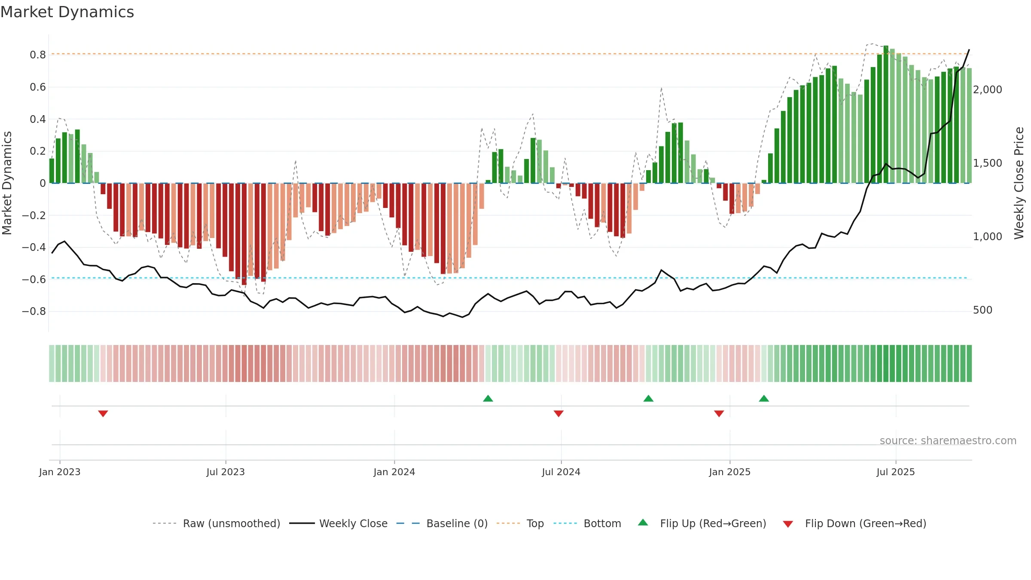
Task: Click the red Flip Down legend triangle icon
Action: [x=788, y=524]
